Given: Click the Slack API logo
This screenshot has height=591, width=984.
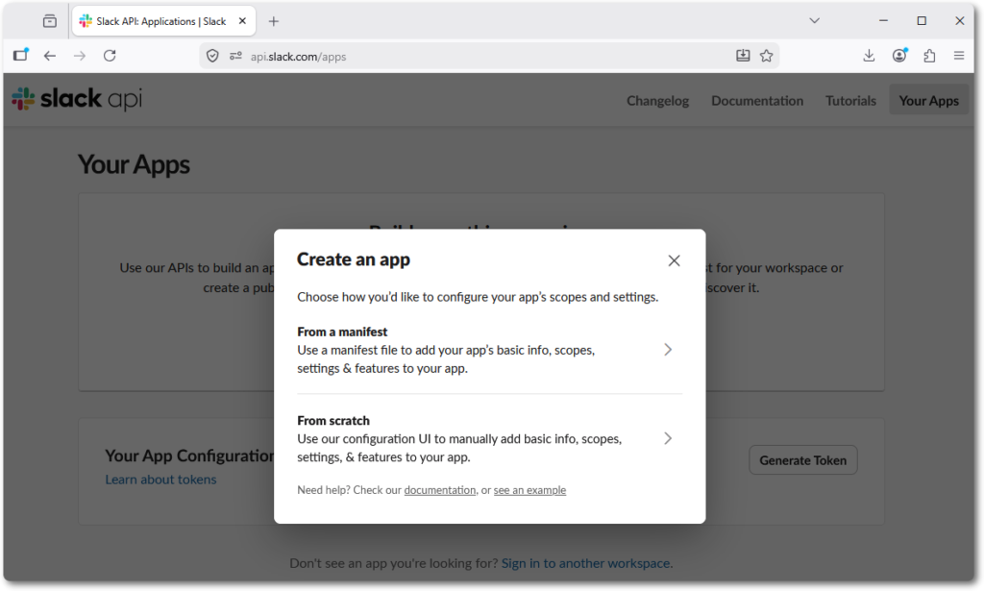Looking at the screenshot, I should [x=77, y=98].
